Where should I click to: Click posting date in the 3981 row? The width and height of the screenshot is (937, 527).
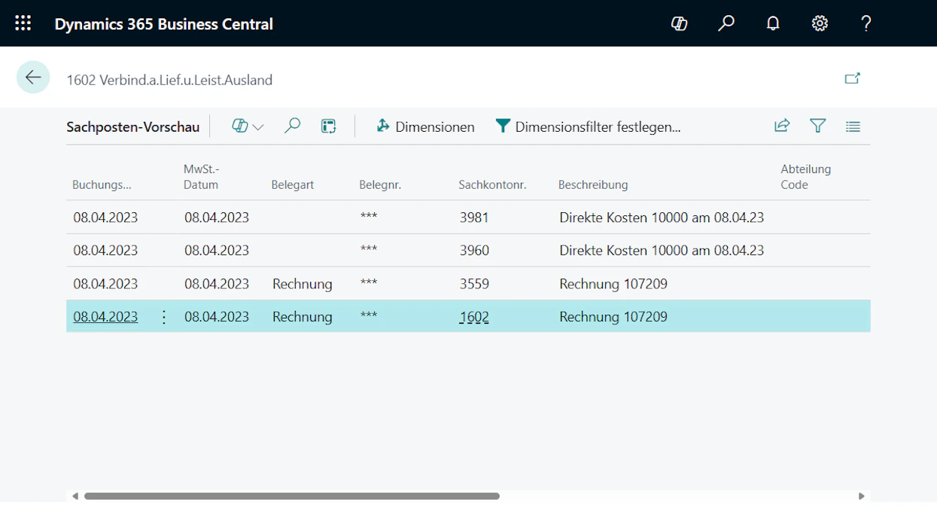pos(105,217)
